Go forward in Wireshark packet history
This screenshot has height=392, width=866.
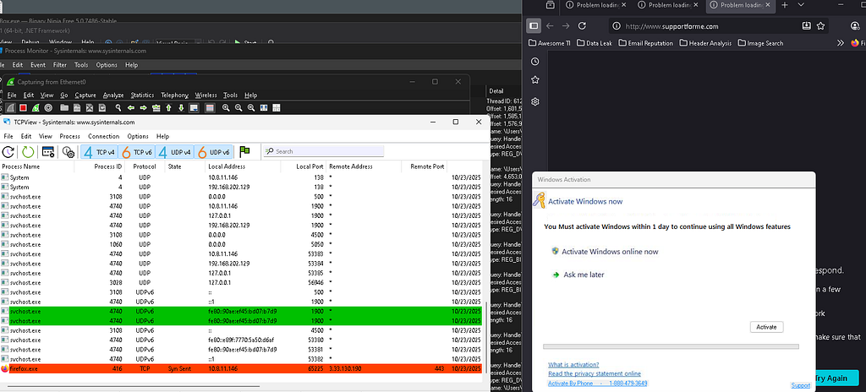[144, 107]
